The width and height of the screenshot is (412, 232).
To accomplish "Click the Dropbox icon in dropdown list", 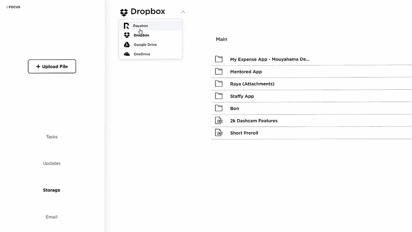I will click(x=127, y=35).
